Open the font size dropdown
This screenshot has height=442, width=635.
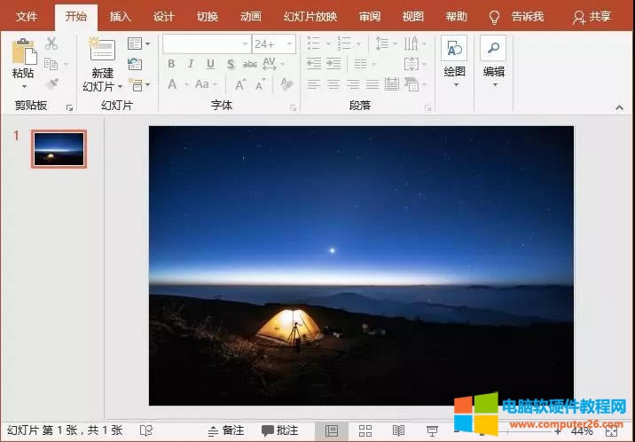[289, 43]
